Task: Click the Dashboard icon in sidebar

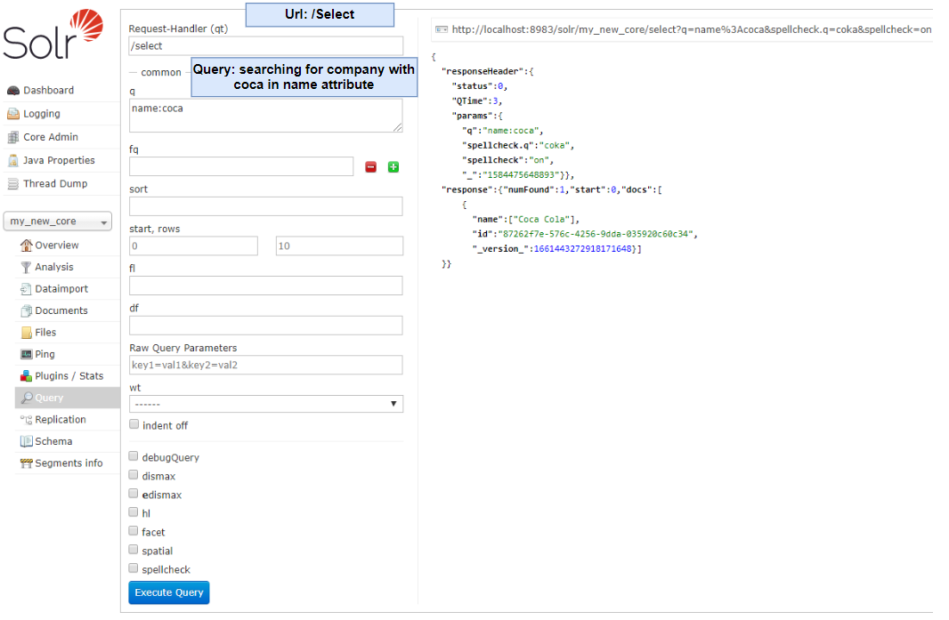Action: [x=13, y=91]
